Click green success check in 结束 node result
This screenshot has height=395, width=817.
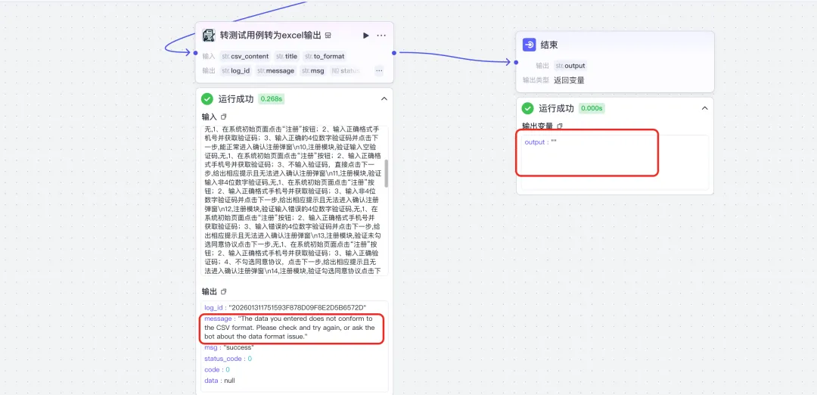point(528,108)
